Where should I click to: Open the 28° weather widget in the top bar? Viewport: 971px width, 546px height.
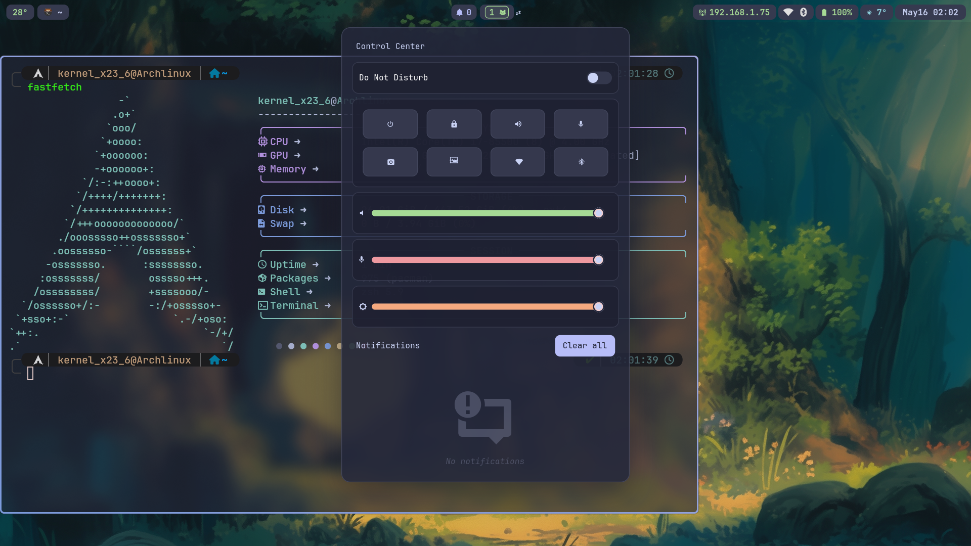click(x=20, y=12)
